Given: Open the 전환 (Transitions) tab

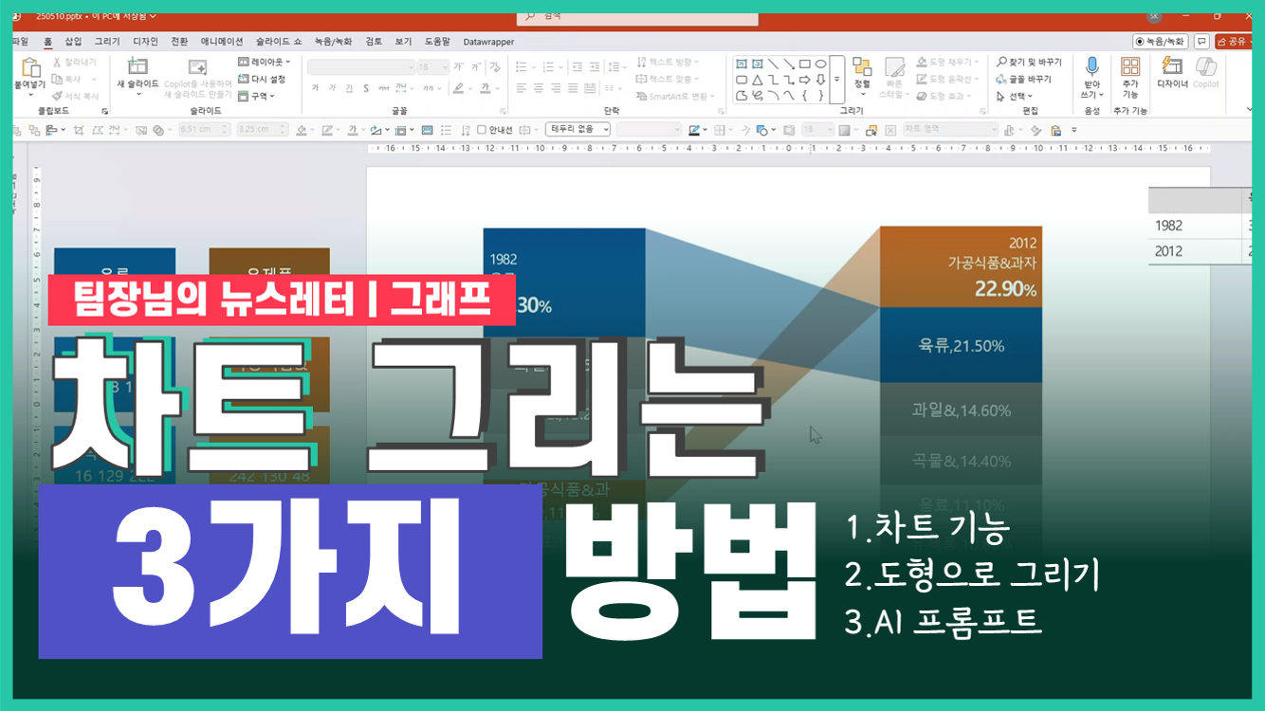Looking at the screenshot, I should pos(179,42).
